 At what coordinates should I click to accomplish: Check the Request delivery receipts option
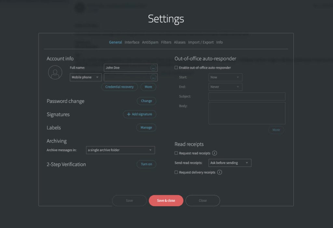pos(176,172)
